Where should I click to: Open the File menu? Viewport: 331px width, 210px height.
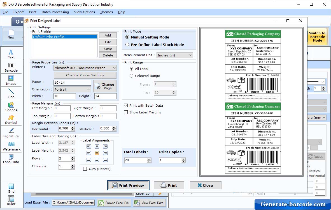(x=6, y=12)
